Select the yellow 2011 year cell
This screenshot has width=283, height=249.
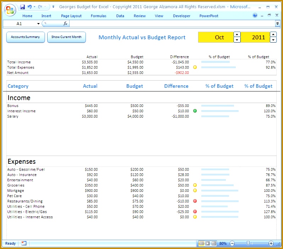[x=255, y=37]
